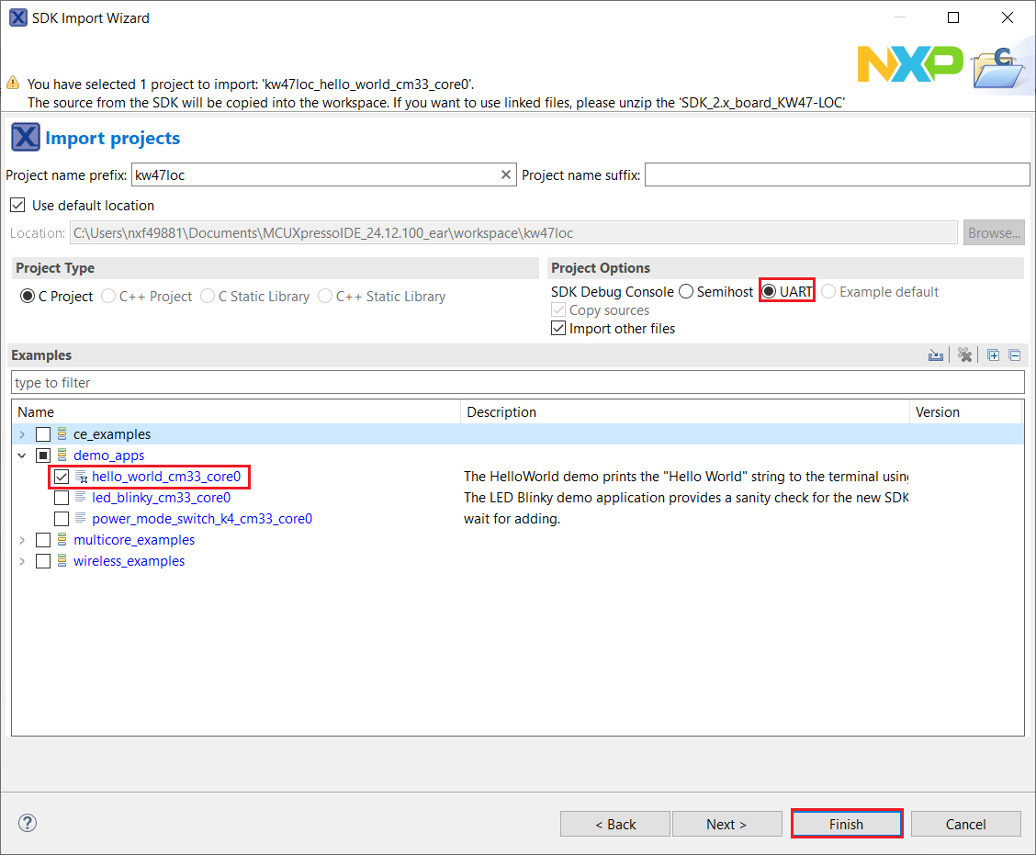Clear the project name prefix with X icon
Image resolution: width=1036 pixels, height=855 pixels.
pyautogui.click(x=505, y=174)
